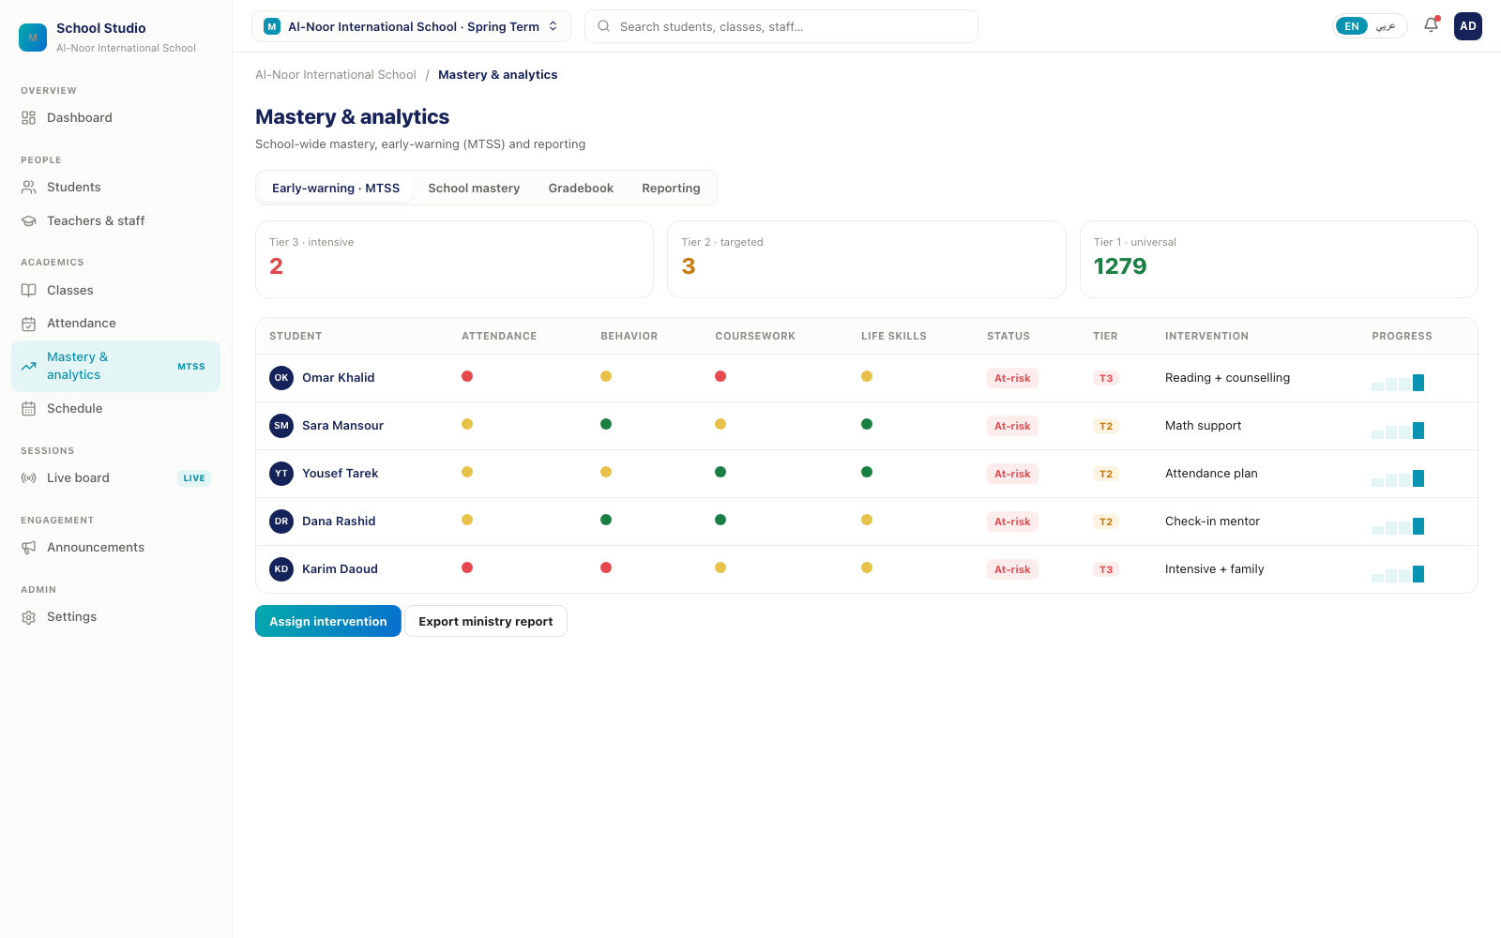Image resolution: width=1501 pixels, height=938 pixels.
Task: Click Dana Rashid's student name
Action: coord(339,522)
